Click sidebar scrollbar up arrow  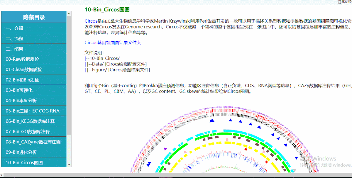pyautogui.click(x=69, y=13)
